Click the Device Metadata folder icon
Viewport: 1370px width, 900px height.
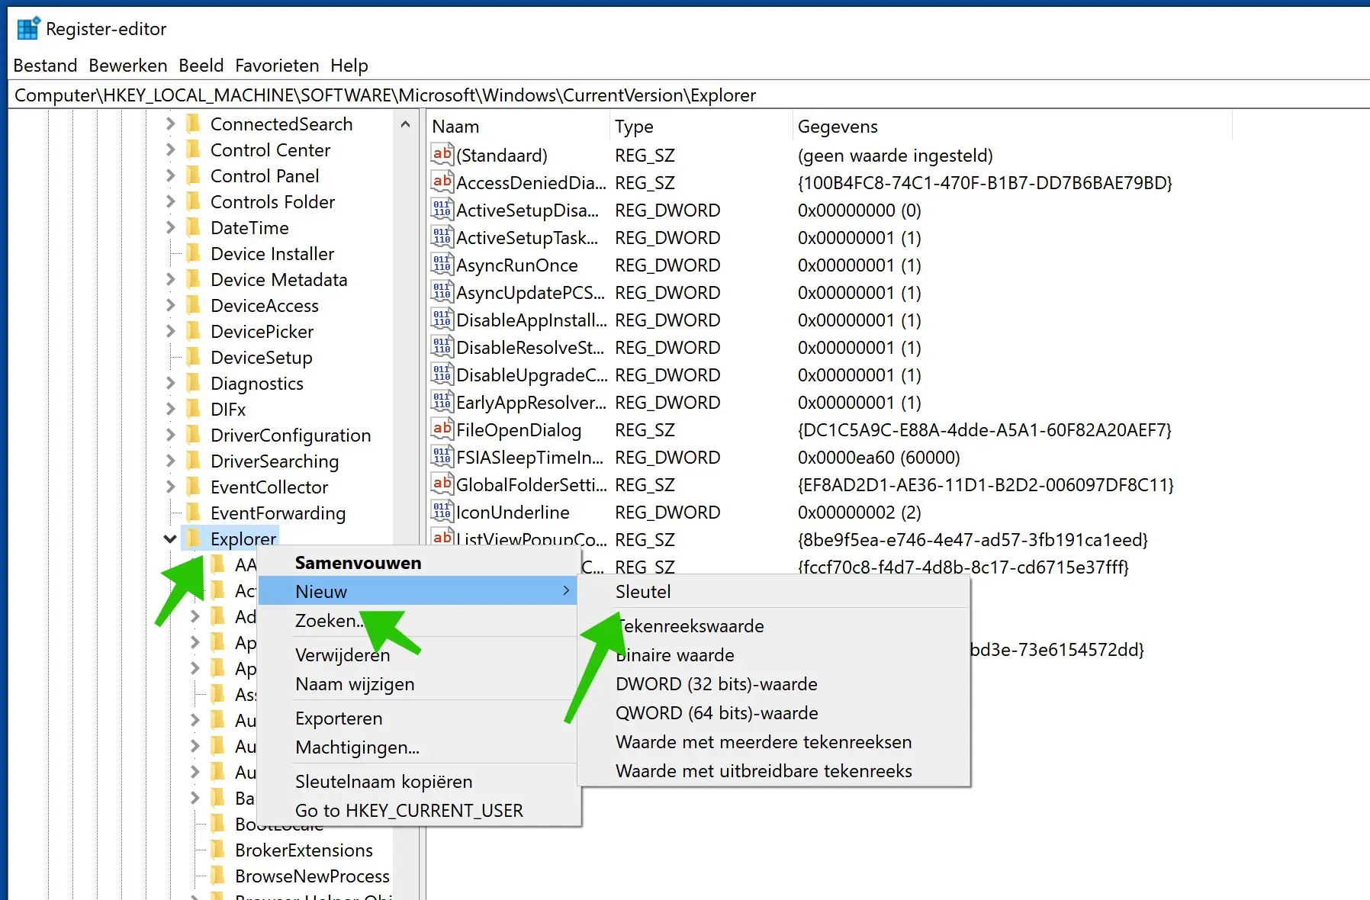tap(194, 279)
